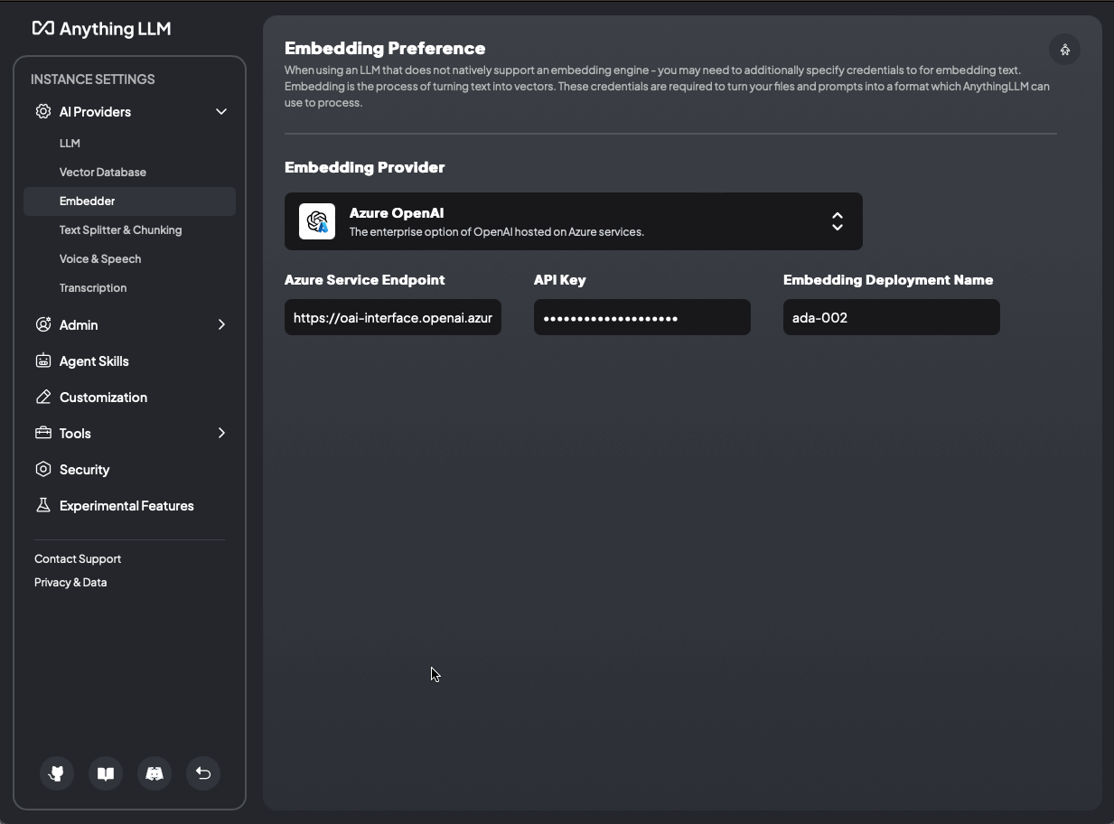The image size is (1114, 824).
Task: Open the Embedding Provider dropdown arrows
Action: [x=838, y=221]
